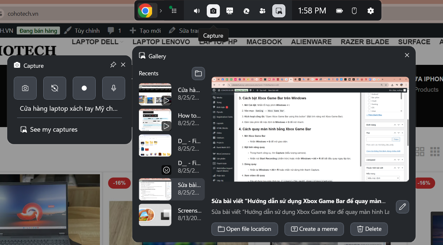Open Game Bar settings gear
Image resolution: width=443 pixels, height=245 pixels.
pyautogui.click(x=371, y=11)
